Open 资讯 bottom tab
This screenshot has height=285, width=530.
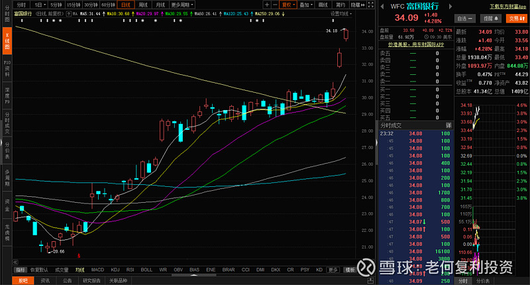45,280
